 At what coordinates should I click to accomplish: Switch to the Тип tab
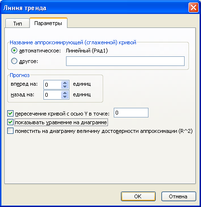click(17, 24)
